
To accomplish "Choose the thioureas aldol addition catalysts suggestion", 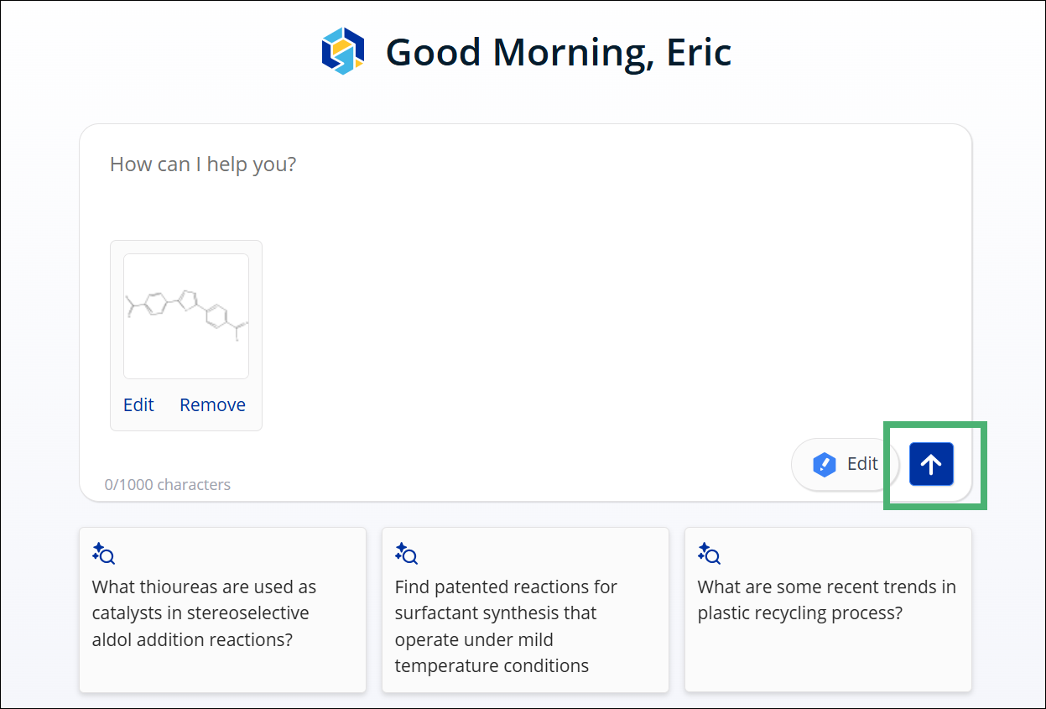I will click(222, 610).
